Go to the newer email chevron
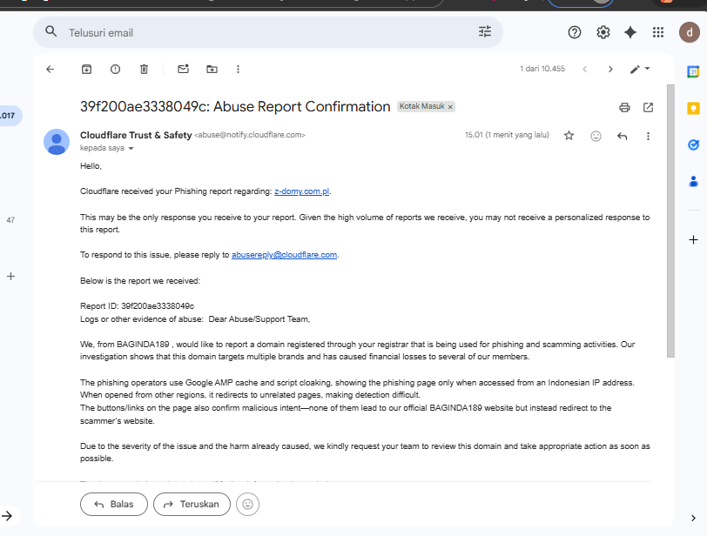 click(x=585, y=69)
